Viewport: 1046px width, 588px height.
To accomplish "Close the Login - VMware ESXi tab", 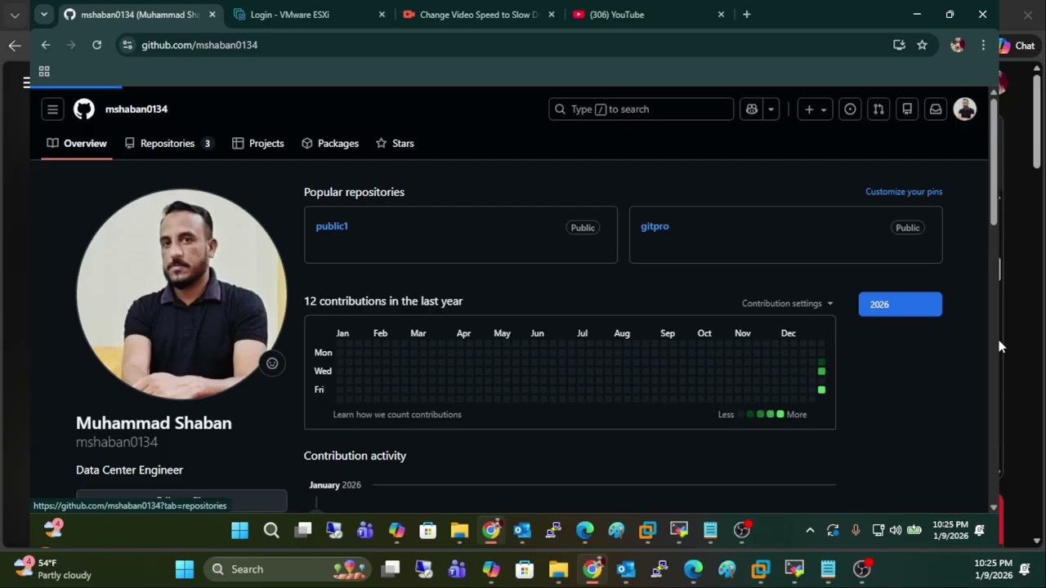I will pyautogui.click(x=382, y=15).
